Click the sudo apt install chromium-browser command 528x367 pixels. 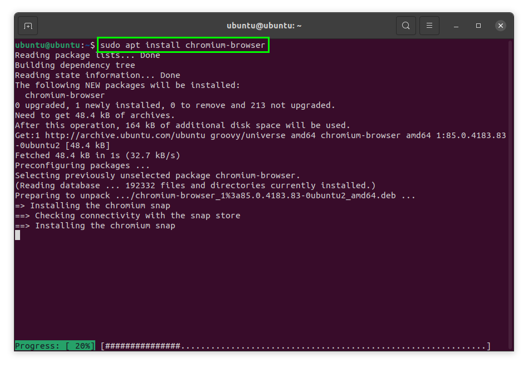click(x=183, y=45)
